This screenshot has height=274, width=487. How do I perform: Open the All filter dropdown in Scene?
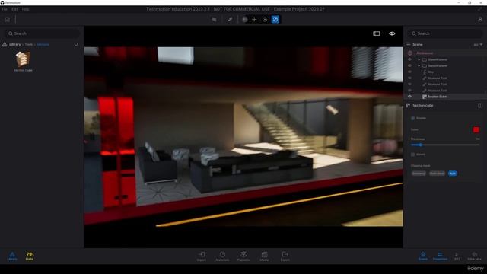pyautogui.click(x=478, y=45)
